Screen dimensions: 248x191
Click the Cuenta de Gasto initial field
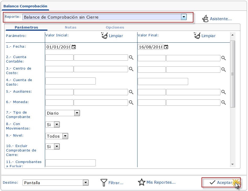point(70,81)
